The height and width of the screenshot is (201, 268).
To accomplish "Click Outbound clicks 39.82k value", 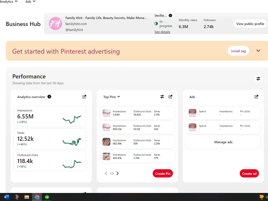I will pos(137,115).
